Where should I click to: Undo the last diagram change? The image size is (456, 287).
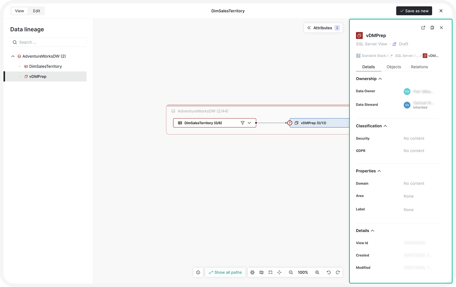pyautogui.click(x=329, y=272)
